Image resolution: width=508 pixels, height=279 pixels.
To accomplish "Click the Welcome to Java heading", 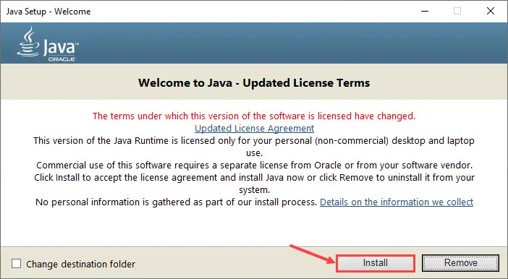I will [254, 83].
